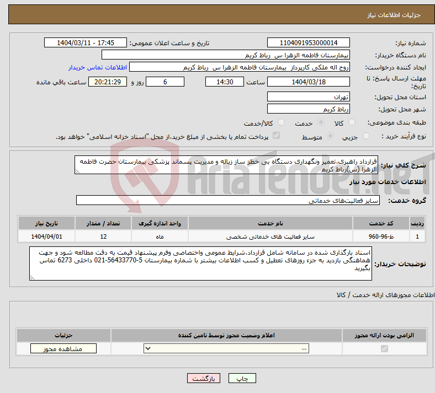Click the need date cell 1404/04/01
The width and height of the screenshot is (435, 393).
(x=46, y=237)
